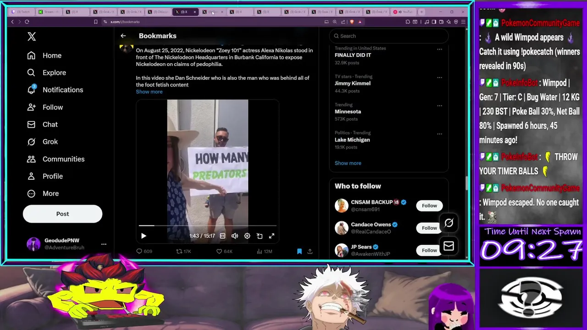Screen dimensions: 587x330
Task: View the 12M views analytics icon
Action: [x=260, y=251]
